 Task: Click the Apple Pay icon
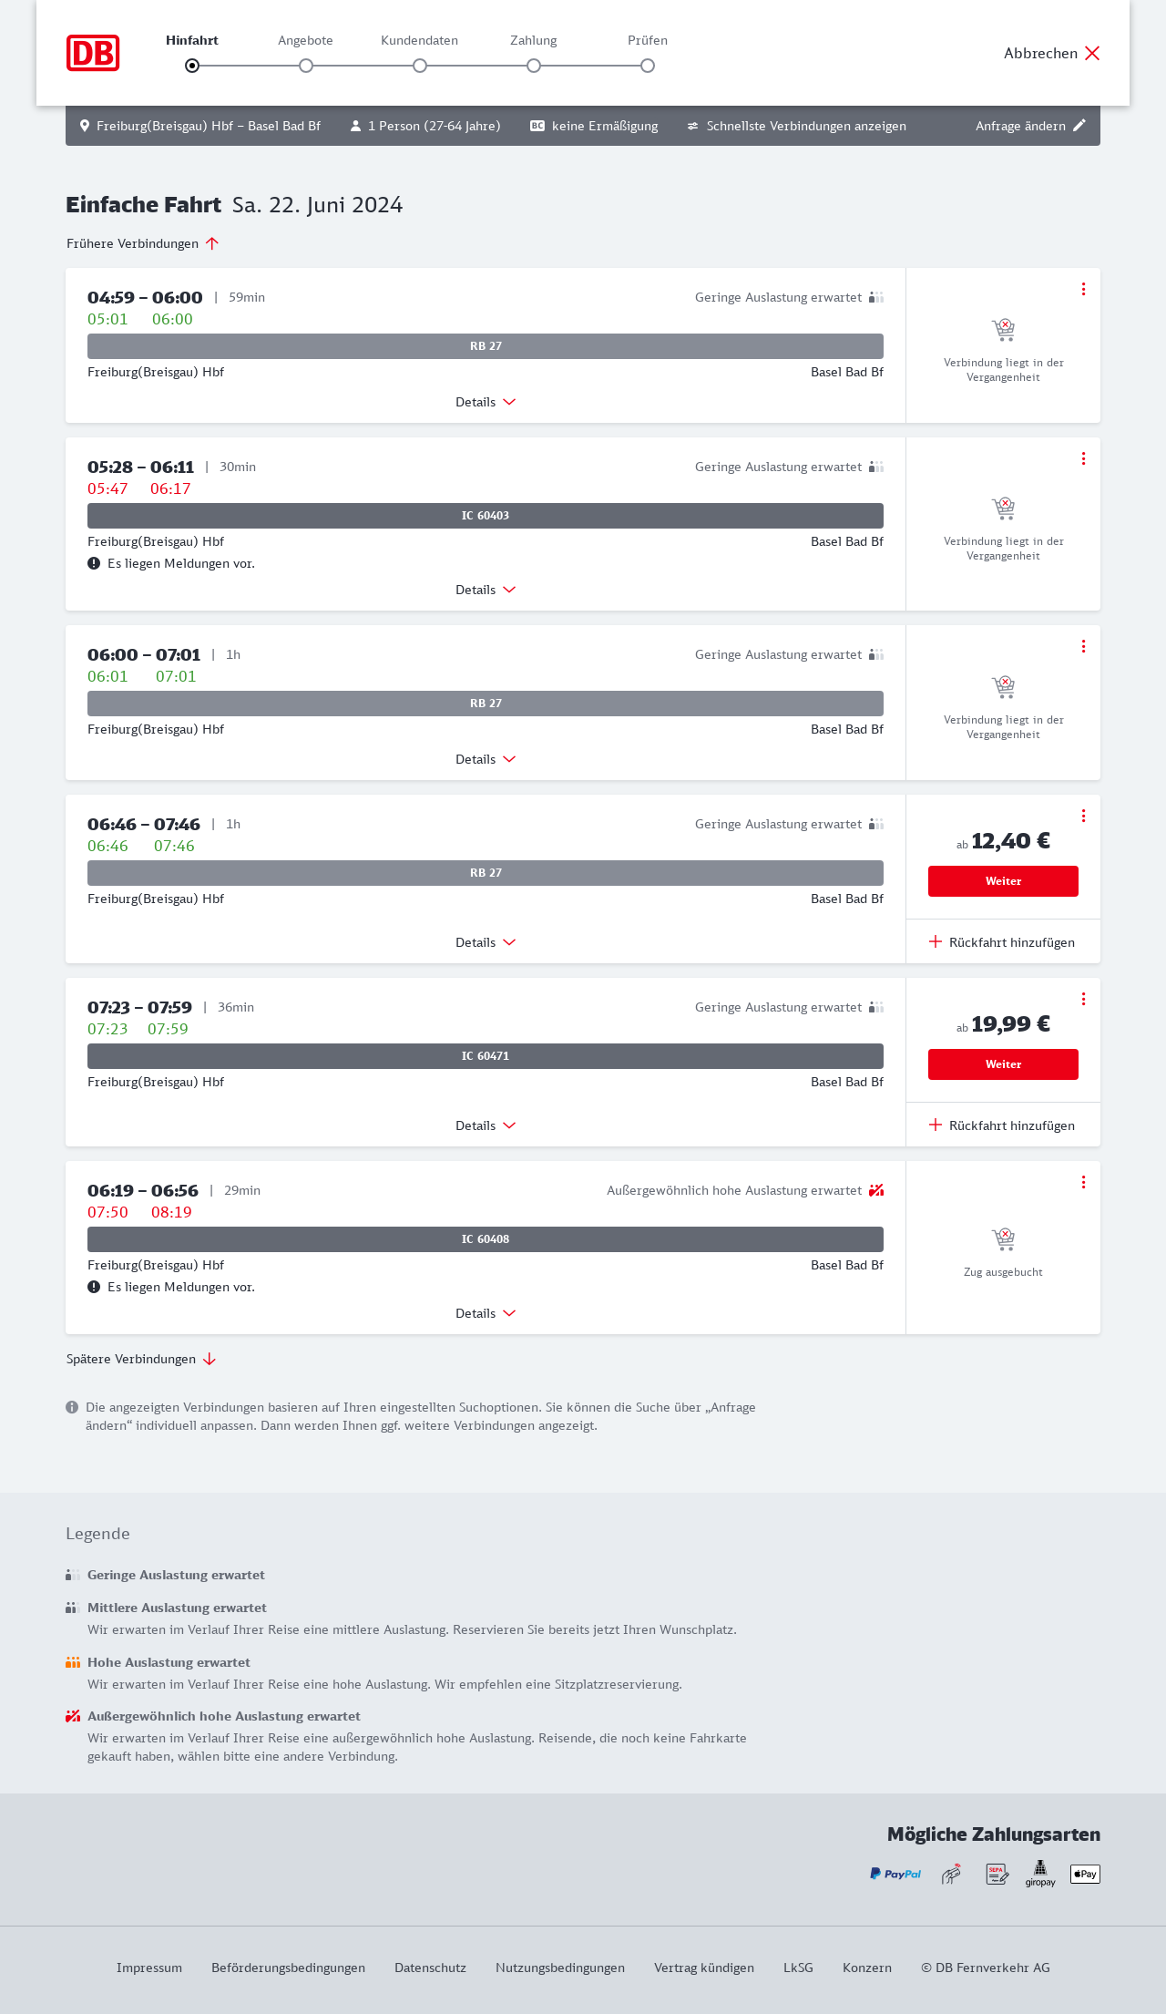pos(1085,1874)
